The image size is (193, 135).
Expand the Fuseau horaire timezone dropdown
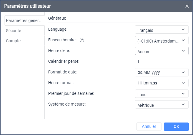click(161, 40)
